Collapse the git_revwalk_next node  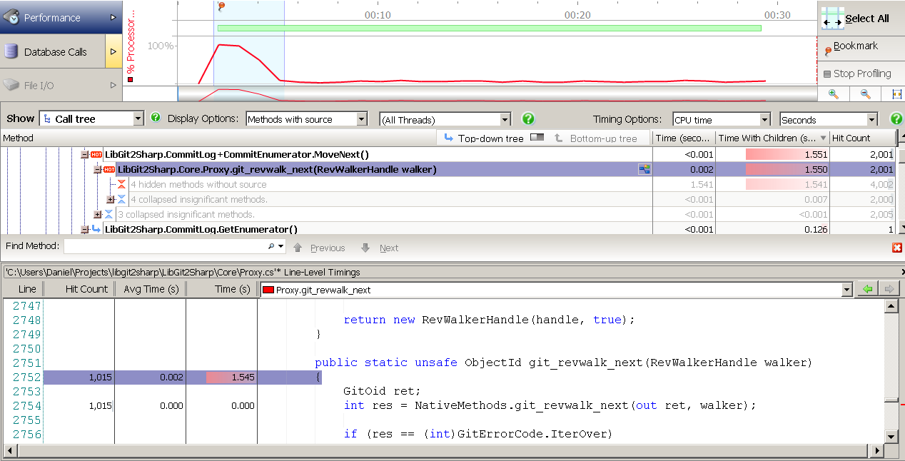98,169
